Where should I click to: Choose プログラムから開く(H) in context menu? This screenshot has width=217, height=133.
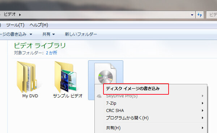(x=151, y=118)
